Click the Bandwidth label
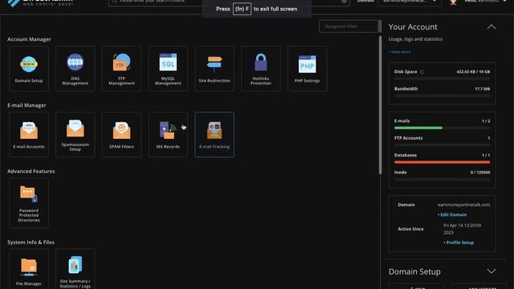The image size is (514, 289). [406, 89]
